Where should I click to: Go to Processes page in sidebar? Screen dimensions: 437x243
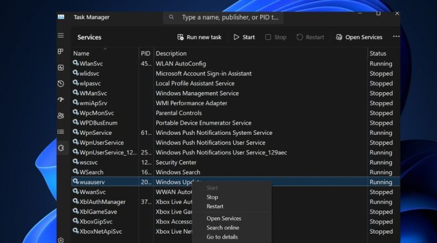point(61,51)
